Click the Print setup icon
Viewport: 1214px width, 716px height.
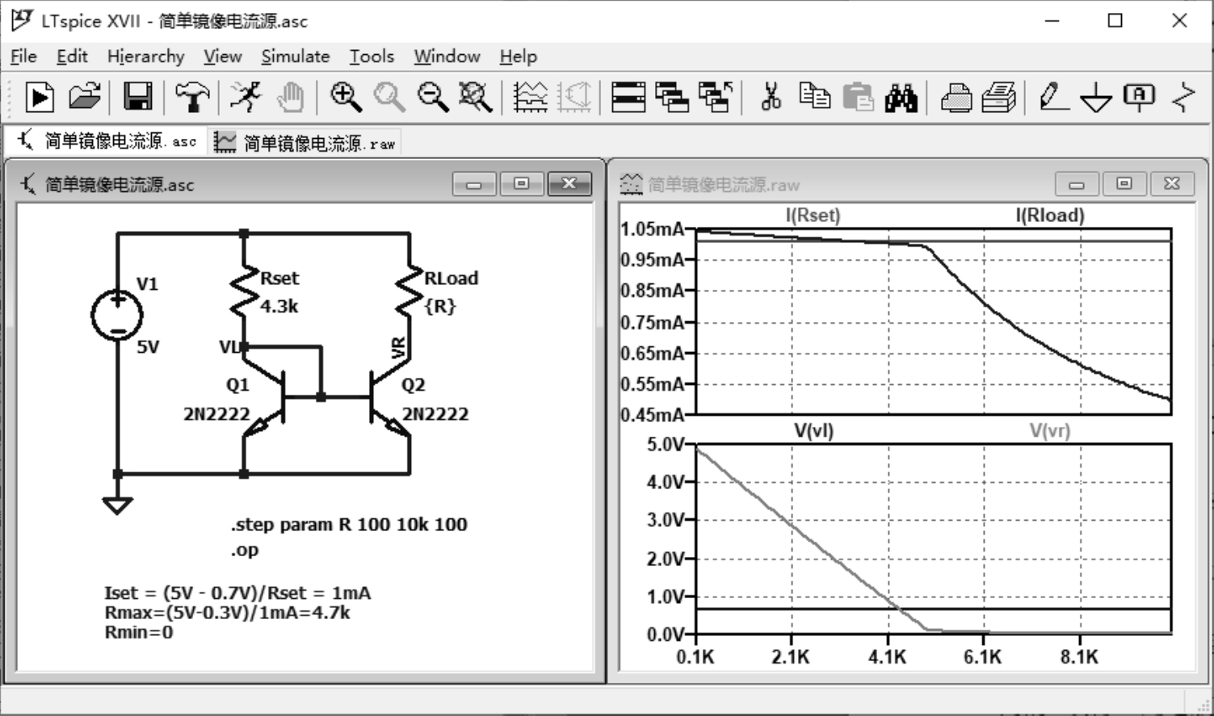coord(999,98)
